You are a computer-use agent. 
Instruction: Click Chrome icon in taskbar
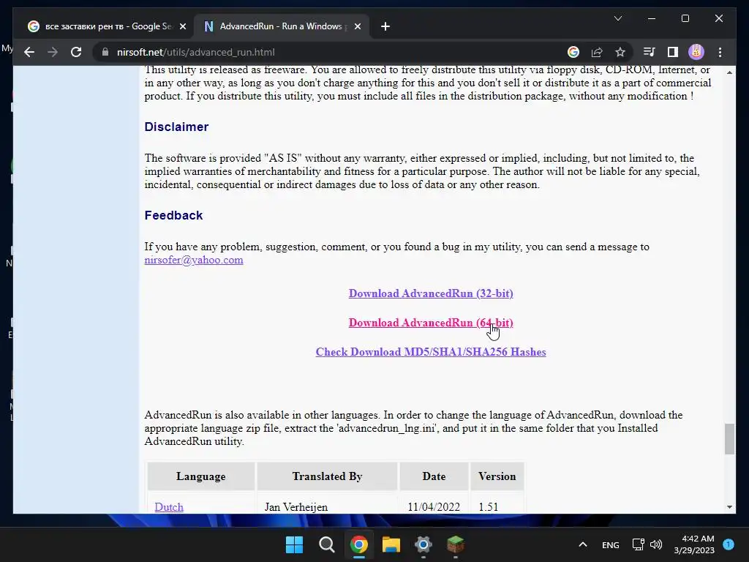(358, 544)
